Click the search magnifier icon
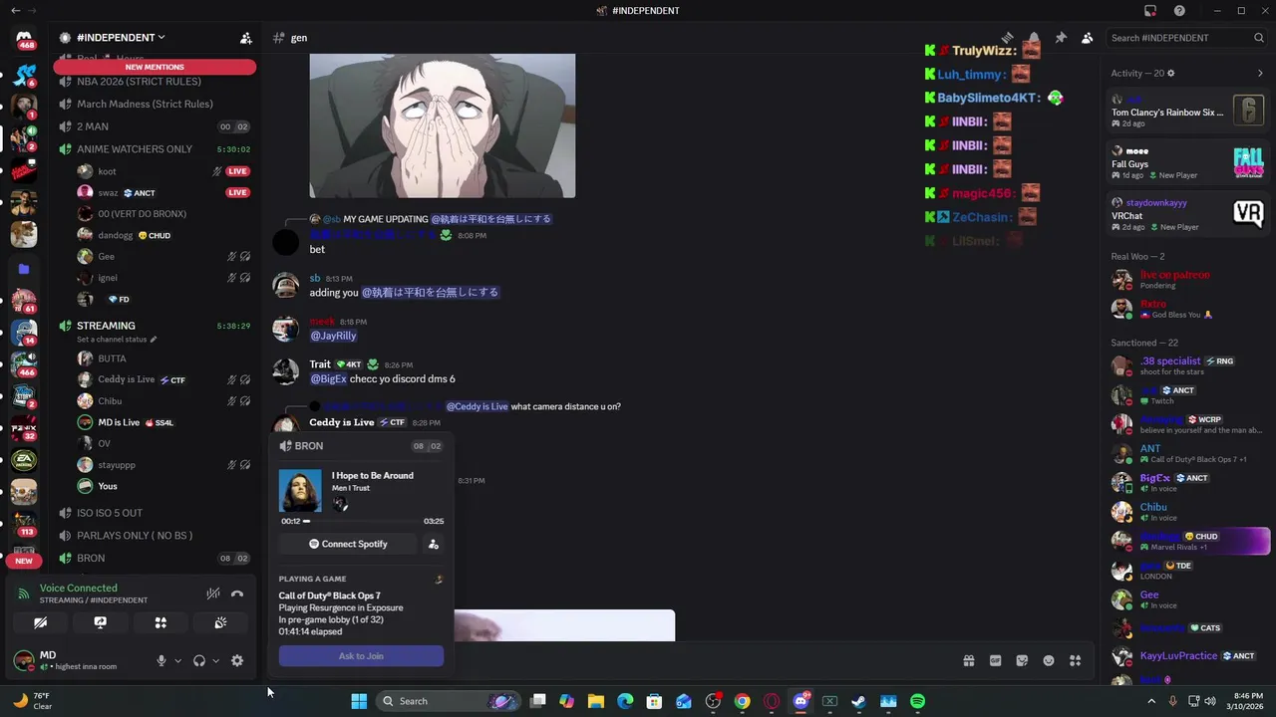This screenshot has height=717, width=1276. coord(1259,38)
